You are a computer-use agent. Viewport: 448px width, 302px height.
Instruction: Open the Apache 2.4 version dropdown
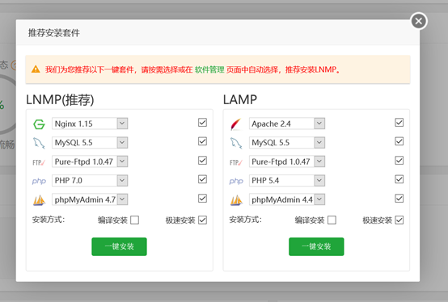(x=287, y=124)
